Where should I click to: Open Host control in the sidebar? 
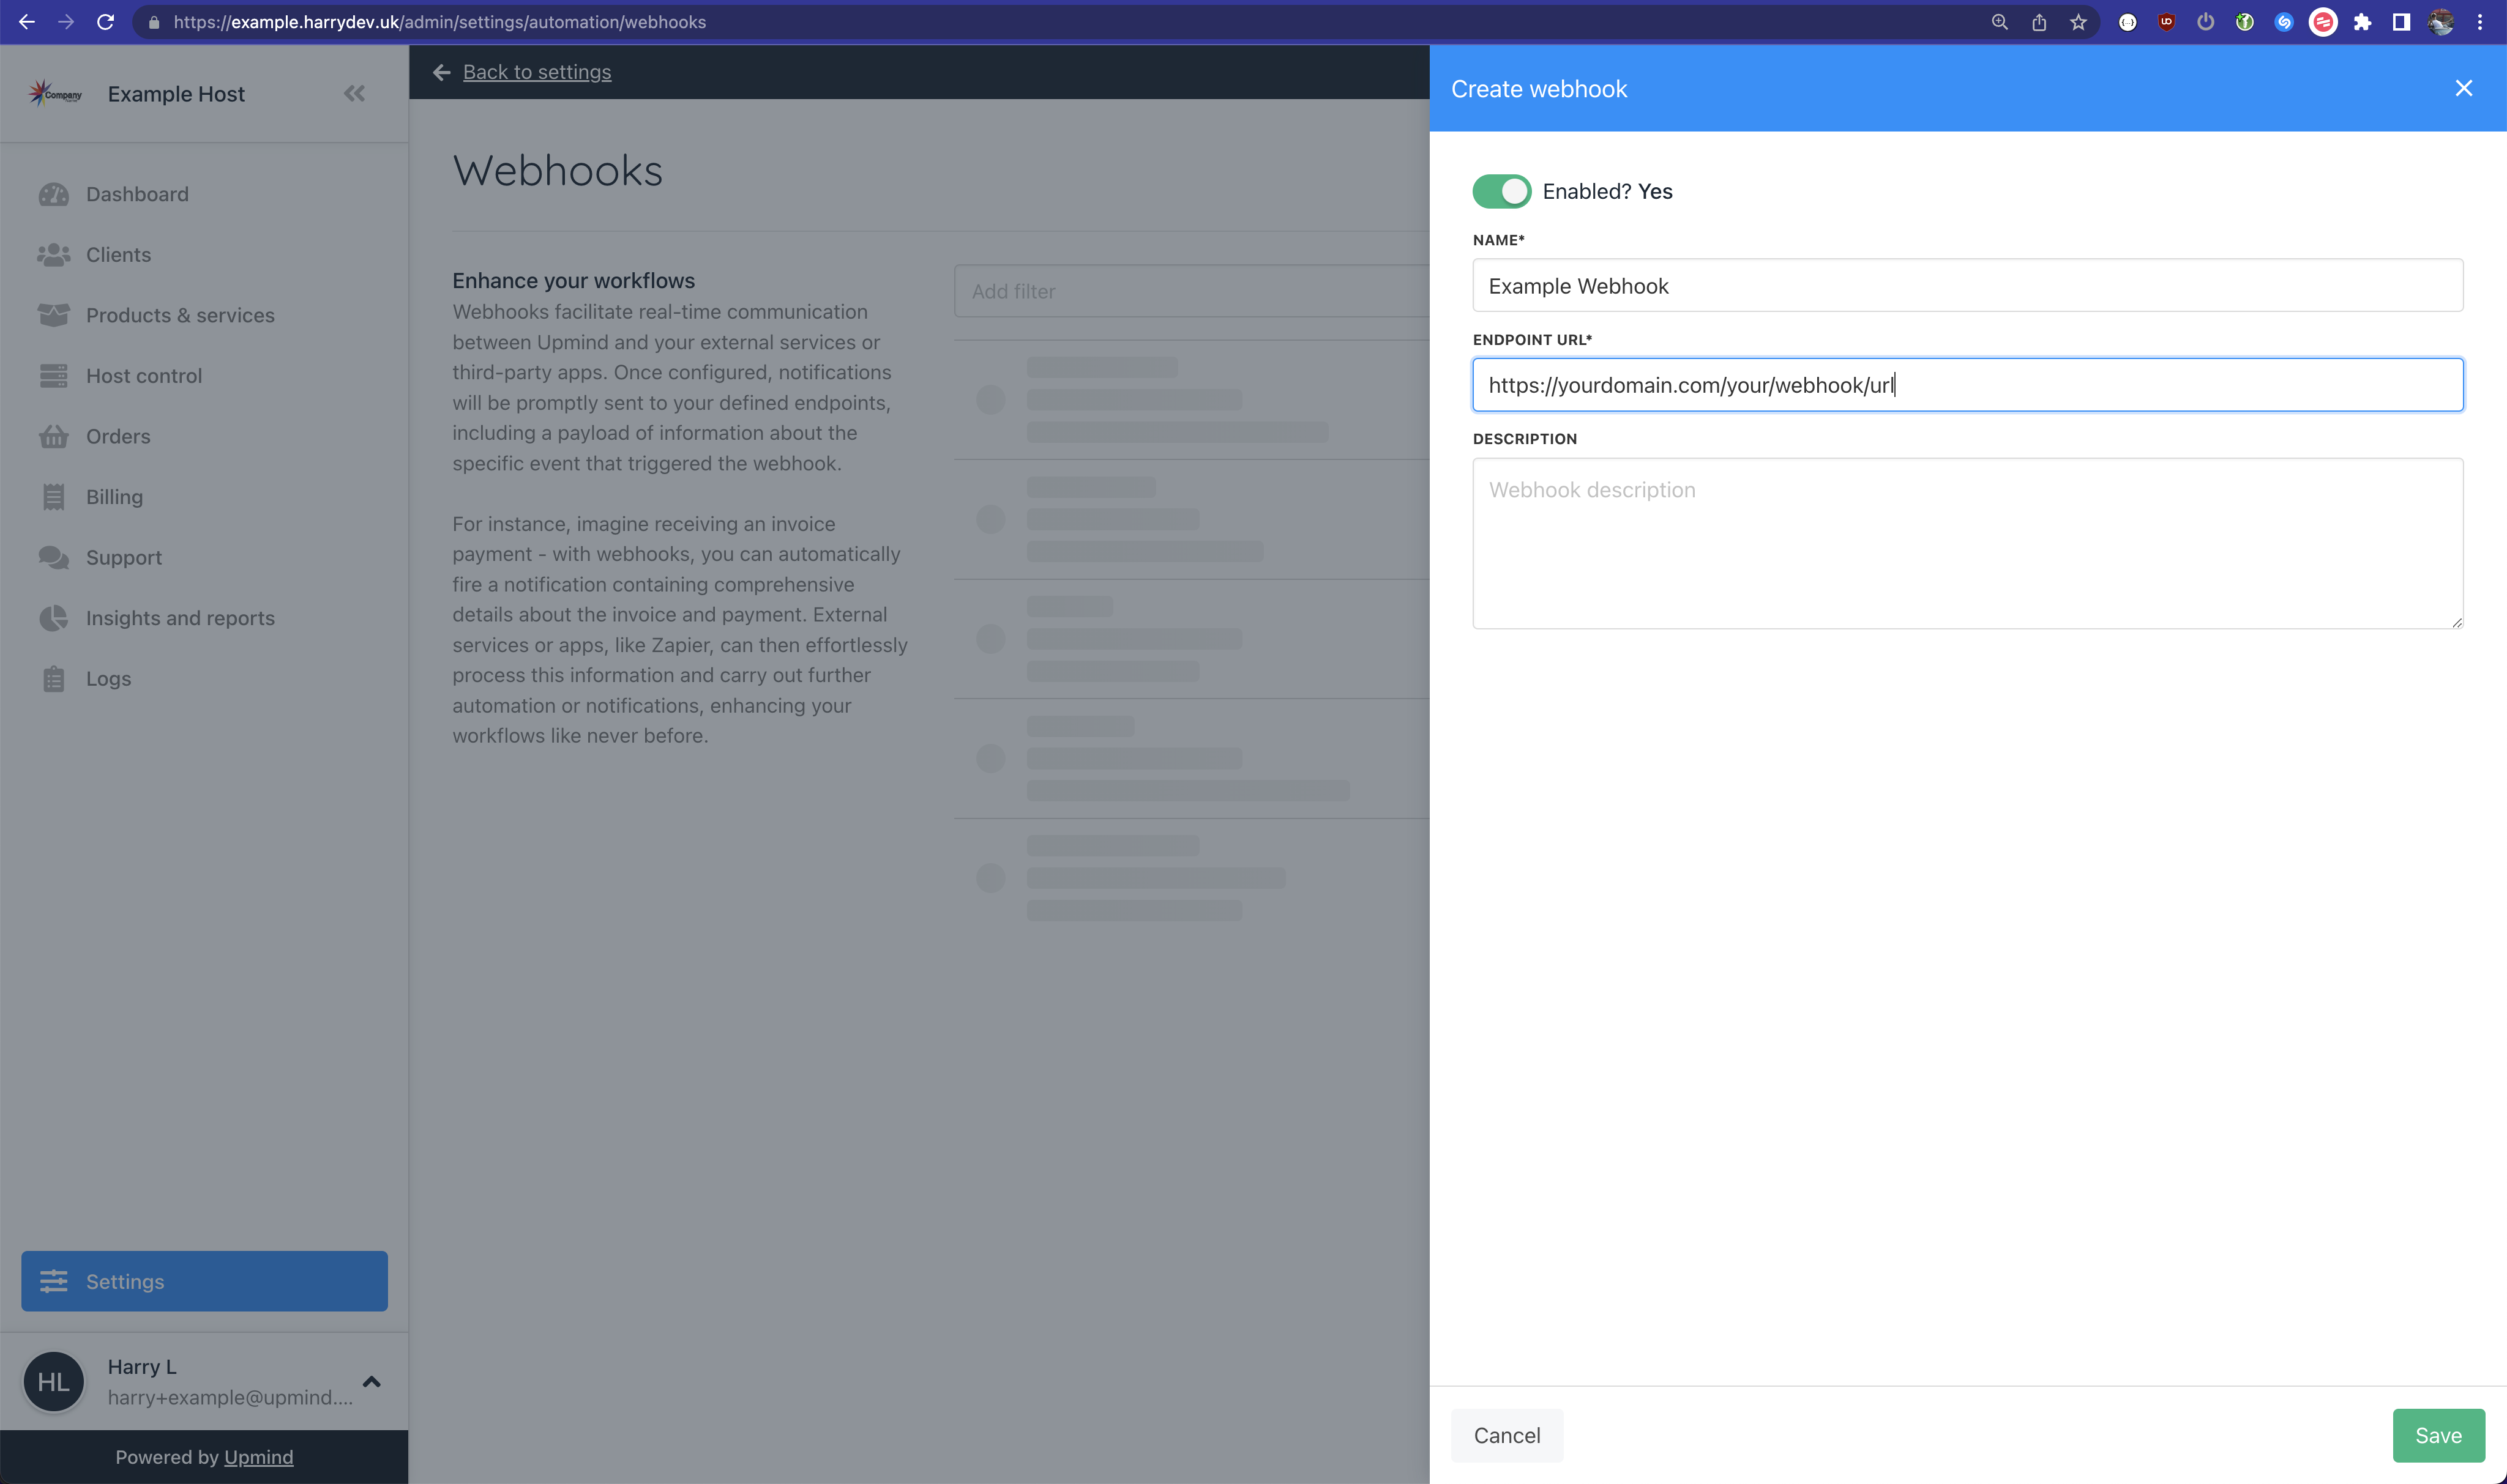[144, 376]
